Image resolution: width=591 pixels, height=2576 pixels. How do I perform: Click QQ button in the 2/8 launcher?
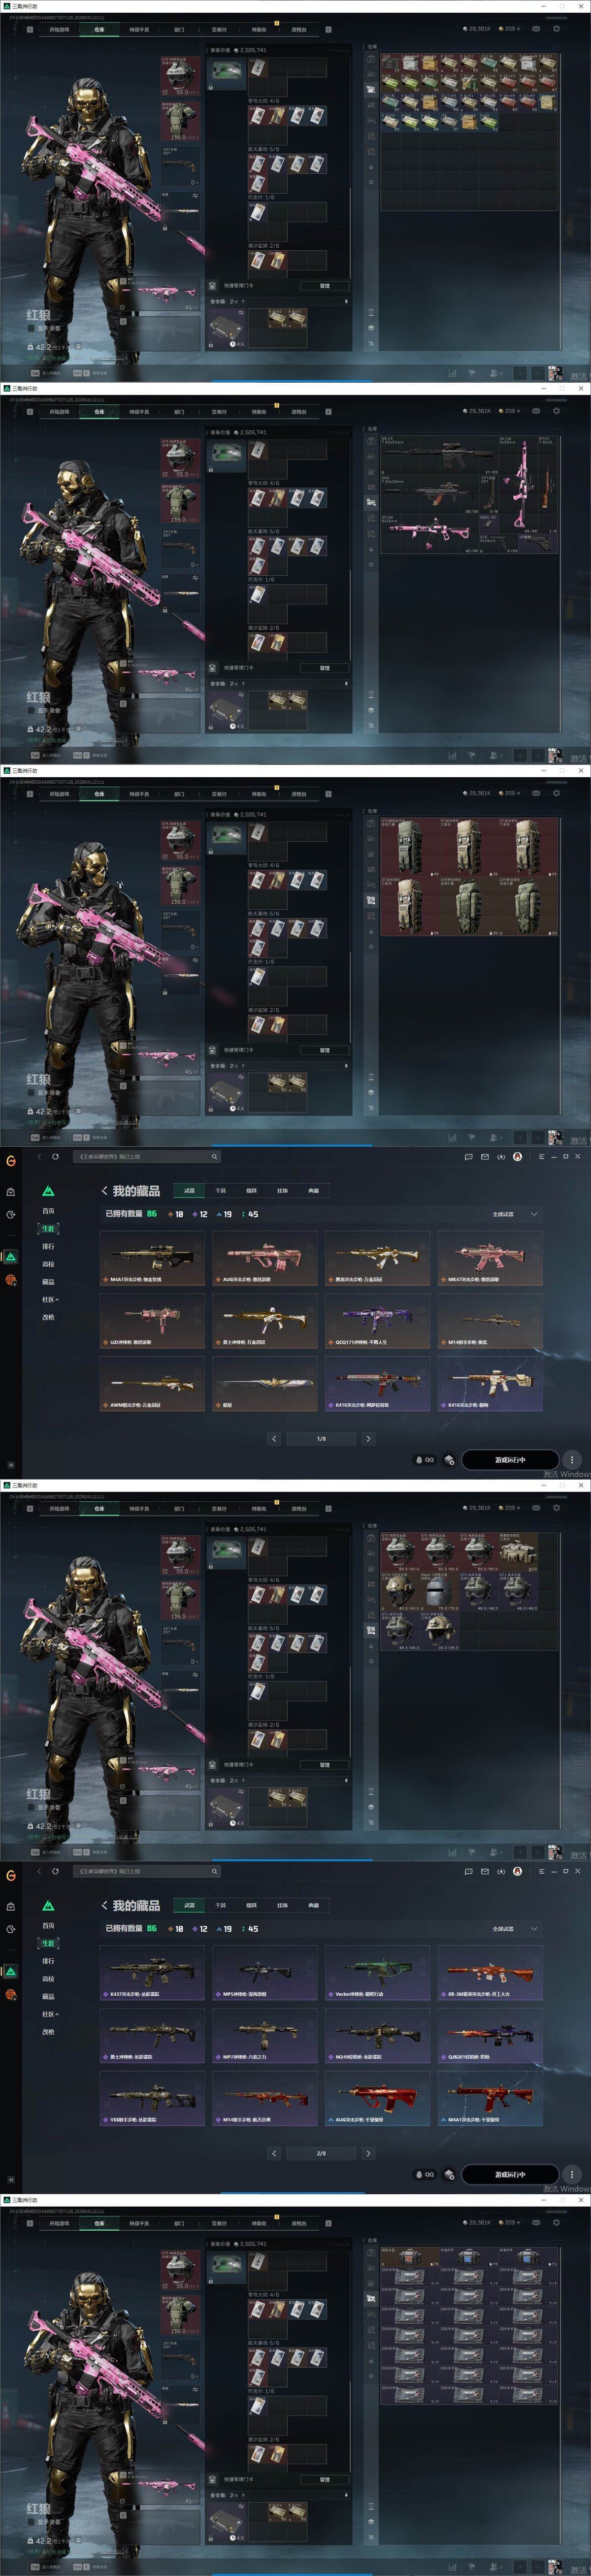click(425, 2175)
